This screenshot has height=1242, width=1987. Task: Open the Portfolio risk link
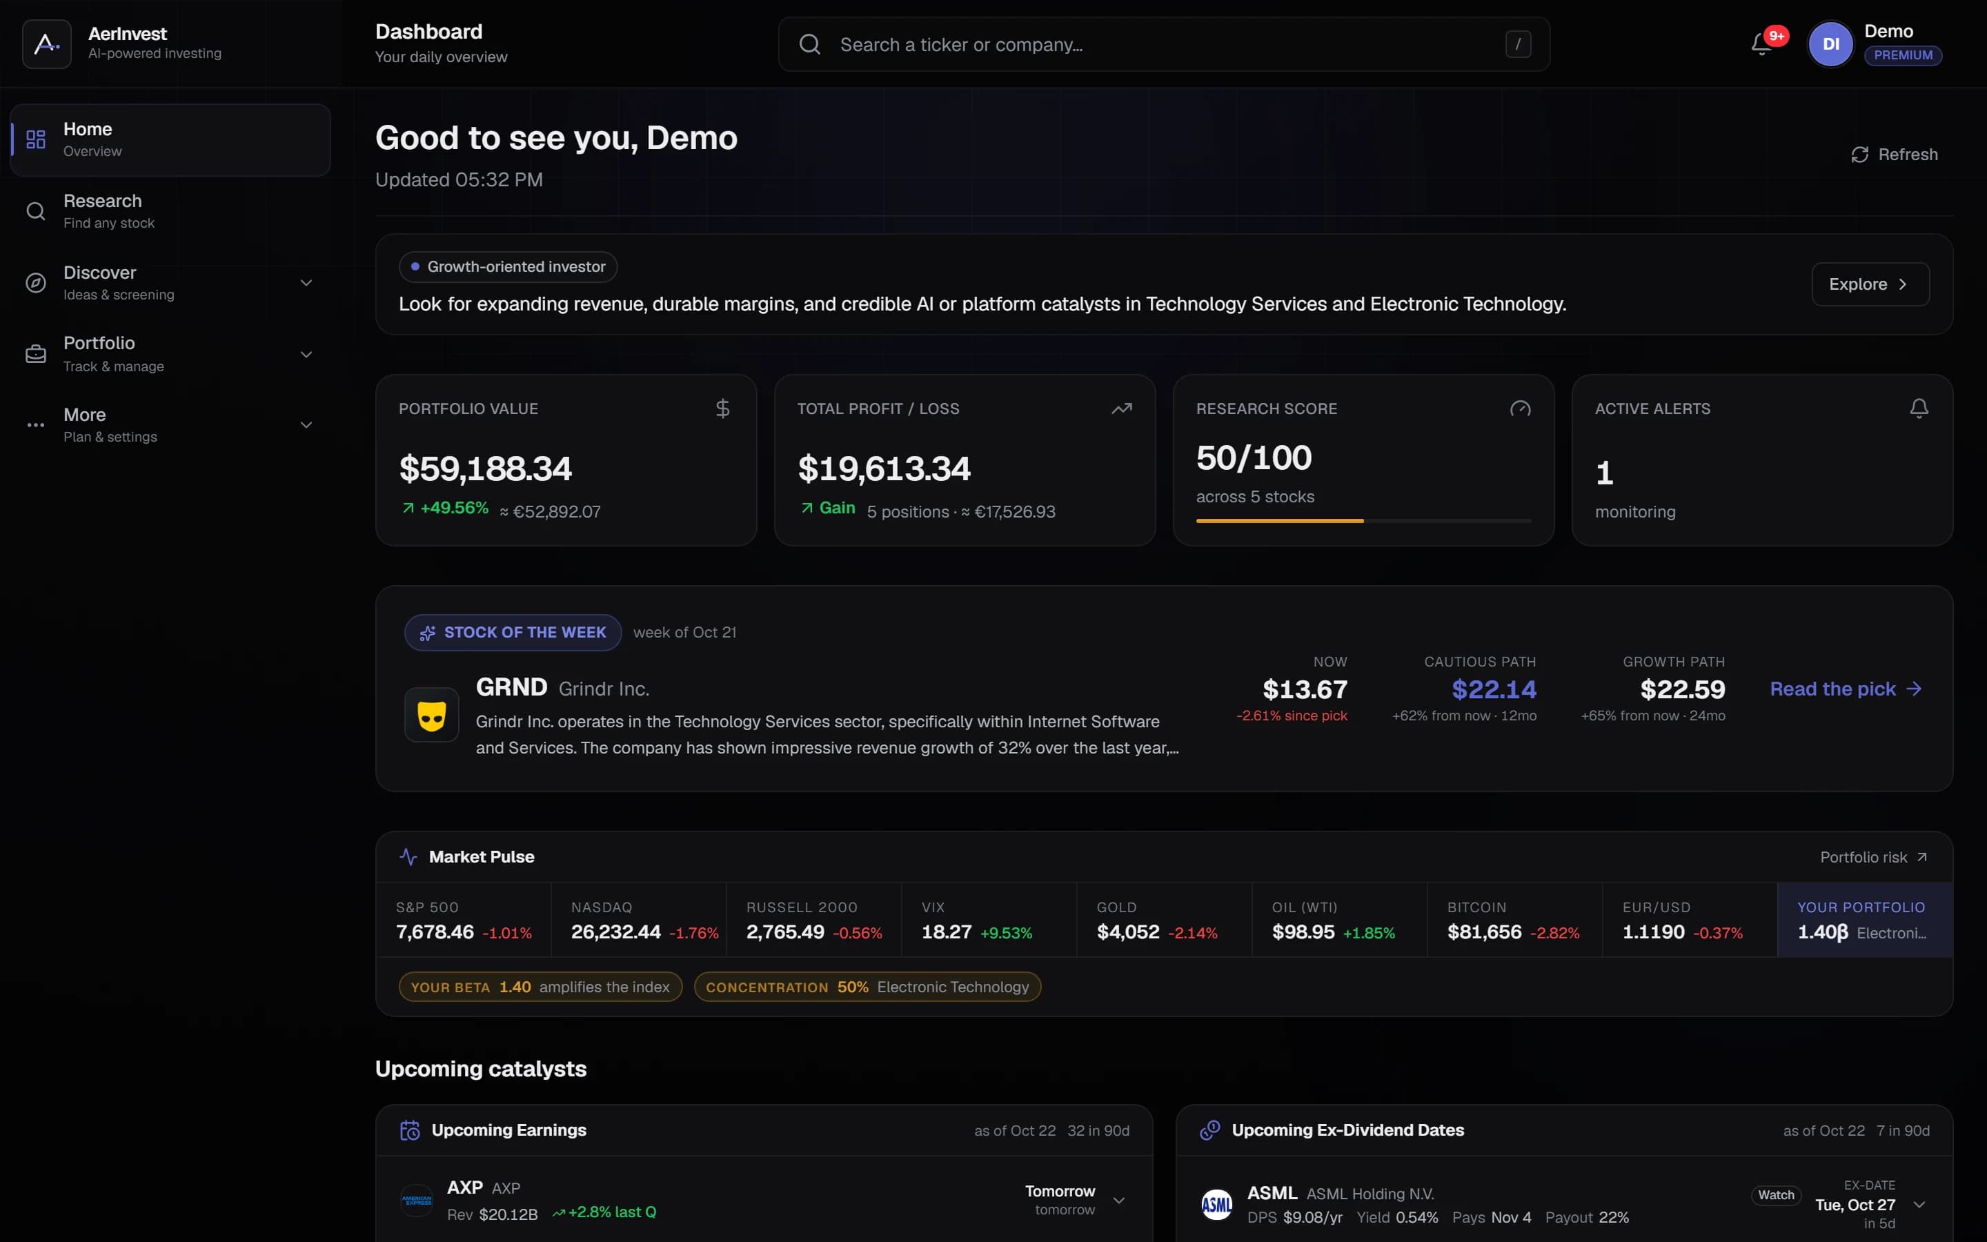[x=1874, y=857]
